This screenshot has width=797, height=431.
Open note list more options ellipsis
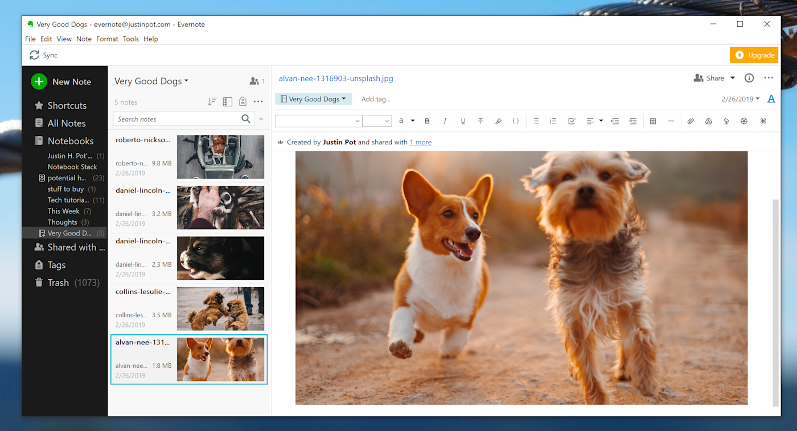point(258,102)
